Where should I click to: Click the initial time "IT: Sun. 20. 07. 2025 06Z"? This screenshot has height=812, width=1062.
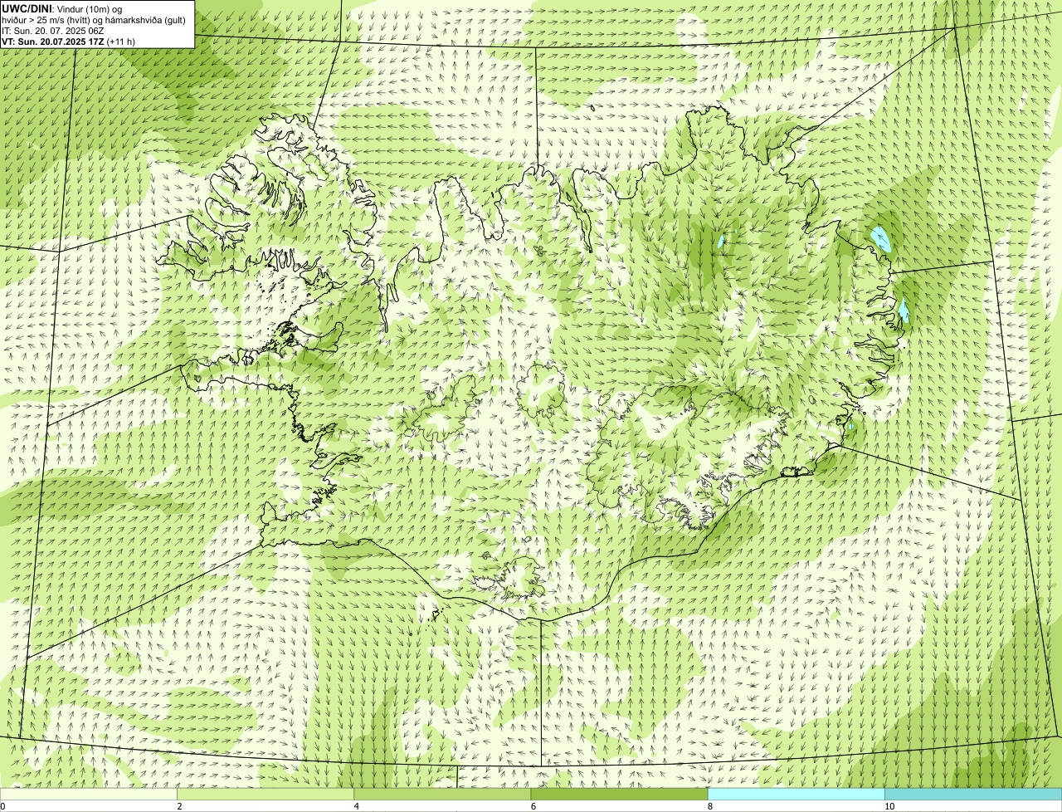point(53,30)
